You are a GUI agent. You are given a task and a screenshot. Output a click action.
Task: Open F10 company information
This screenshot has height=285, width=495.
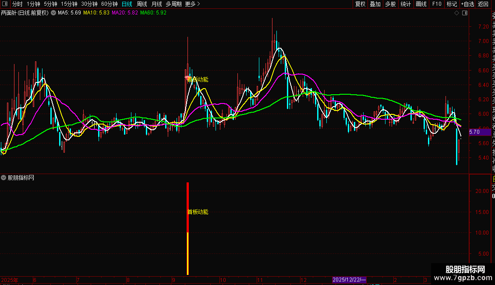click(x=437, y=4)
